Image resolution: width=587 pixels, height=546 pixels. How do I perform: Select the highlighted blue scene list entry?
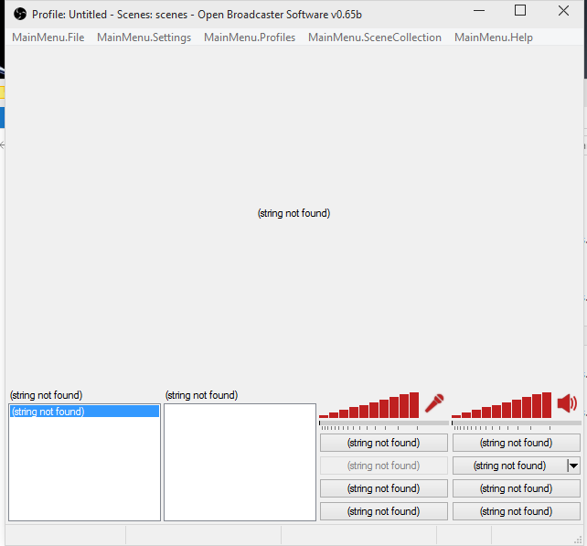pos(85,412)
